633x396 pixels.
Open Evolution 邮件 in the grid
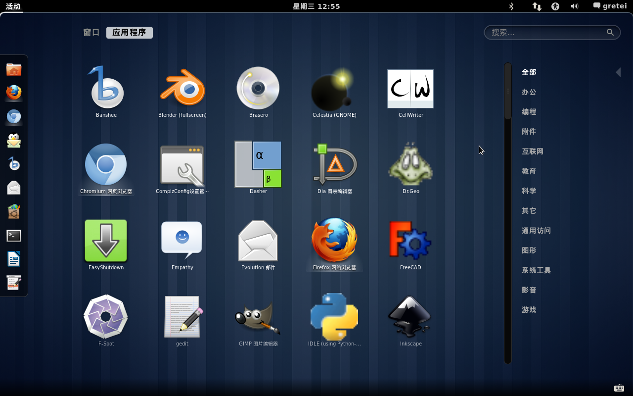coord(258,245)
